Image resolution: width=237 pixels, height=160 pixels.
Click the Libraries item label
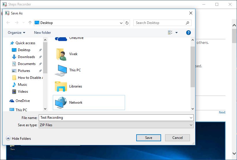(x=76, y=86)
